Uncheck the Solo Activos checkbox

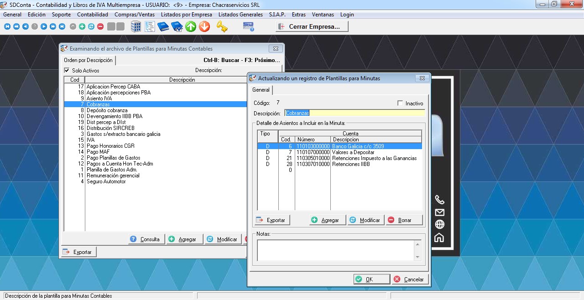pos(67,71)
